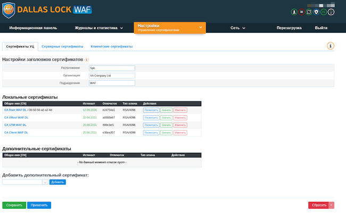
Task: Open the CA Root WAF DL certificate link
Action: [15, 110]
